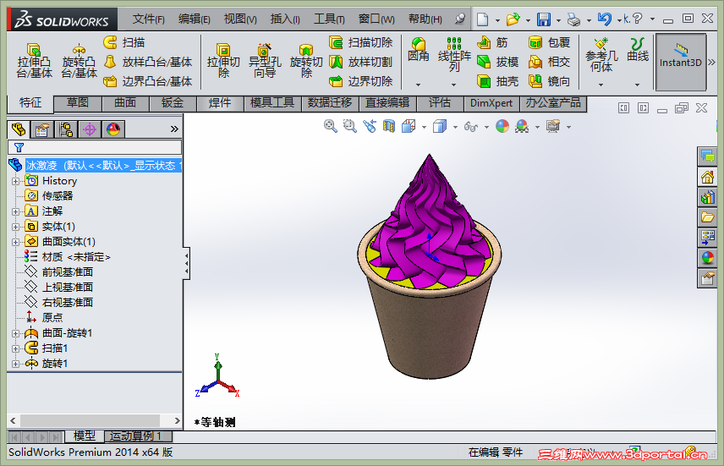Open PropertyManager tab icon
724x466 pixels.
[42, 129]
